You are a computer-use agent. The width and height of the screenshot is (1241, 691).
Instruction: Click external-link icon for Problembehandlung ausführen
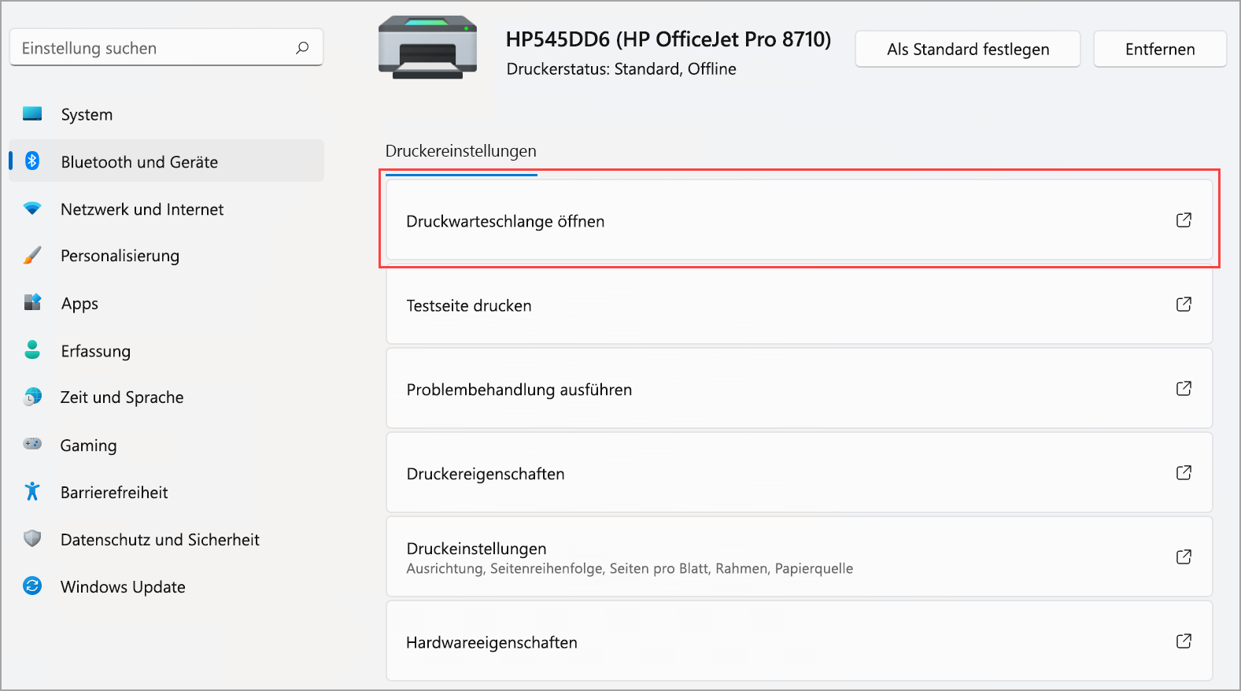pyautogui.click(x=1184, y=389)
